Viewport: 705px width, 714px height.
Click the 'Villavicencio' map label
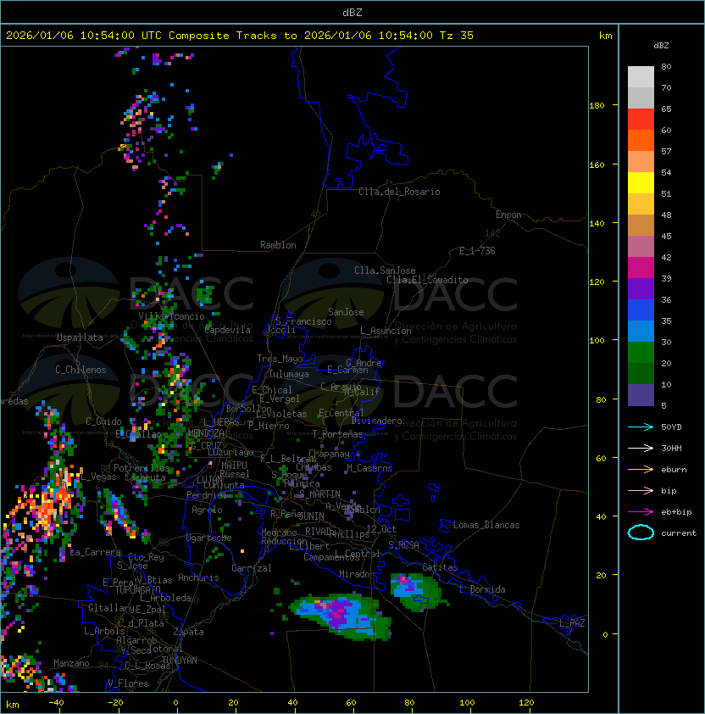coord(171,316)
